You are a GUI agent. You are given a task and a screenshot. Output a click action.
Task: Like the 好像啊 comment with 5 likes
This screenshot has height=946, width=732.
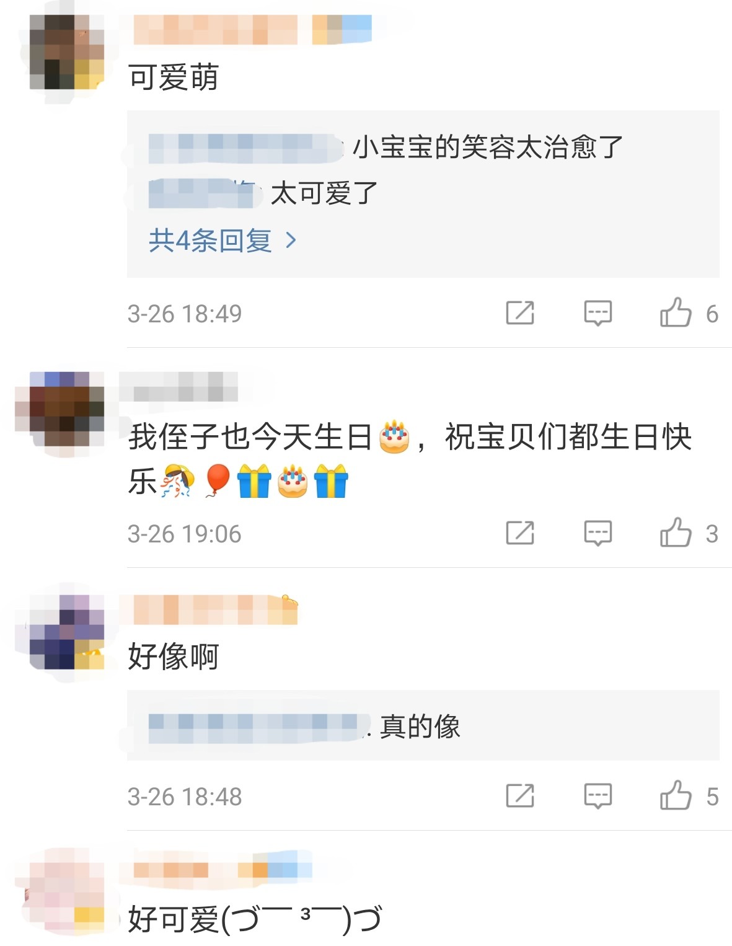tap(676, 795)
